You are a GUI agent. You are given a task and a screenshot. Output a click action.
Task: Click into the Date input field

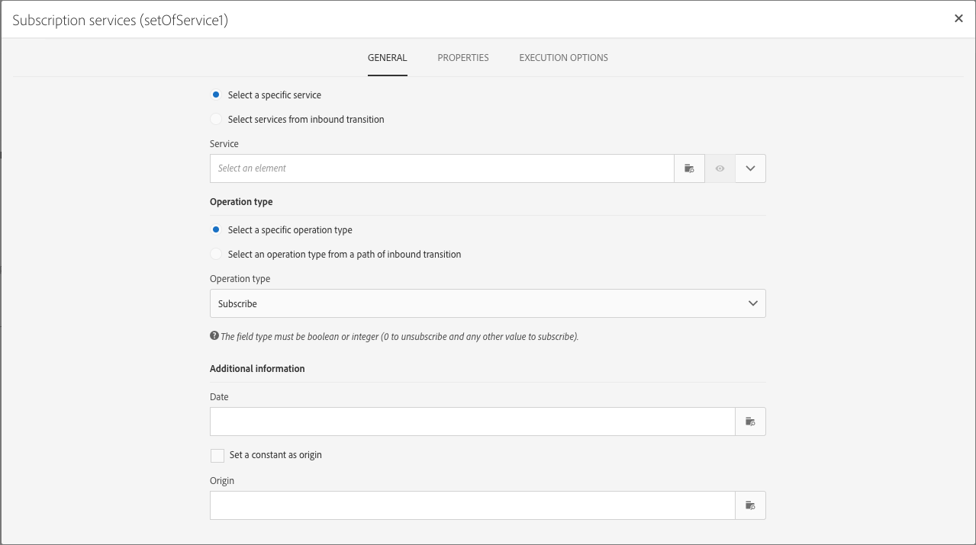[x=472, y=422]
